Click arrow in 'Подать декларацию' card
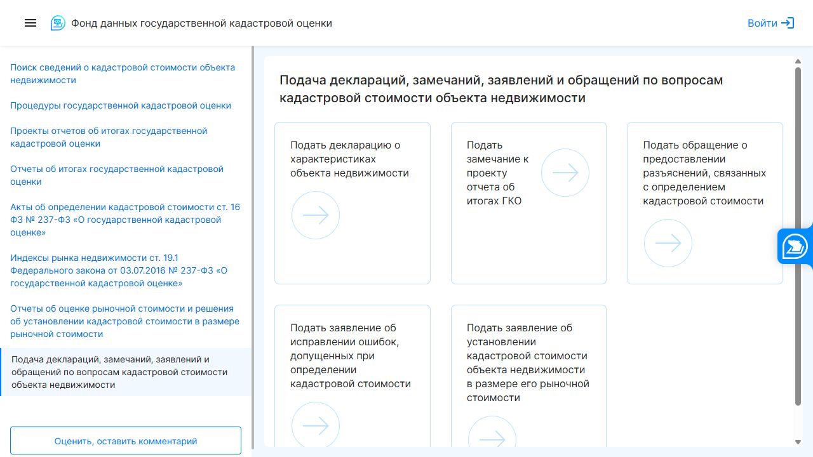 [x=316, y=215]
